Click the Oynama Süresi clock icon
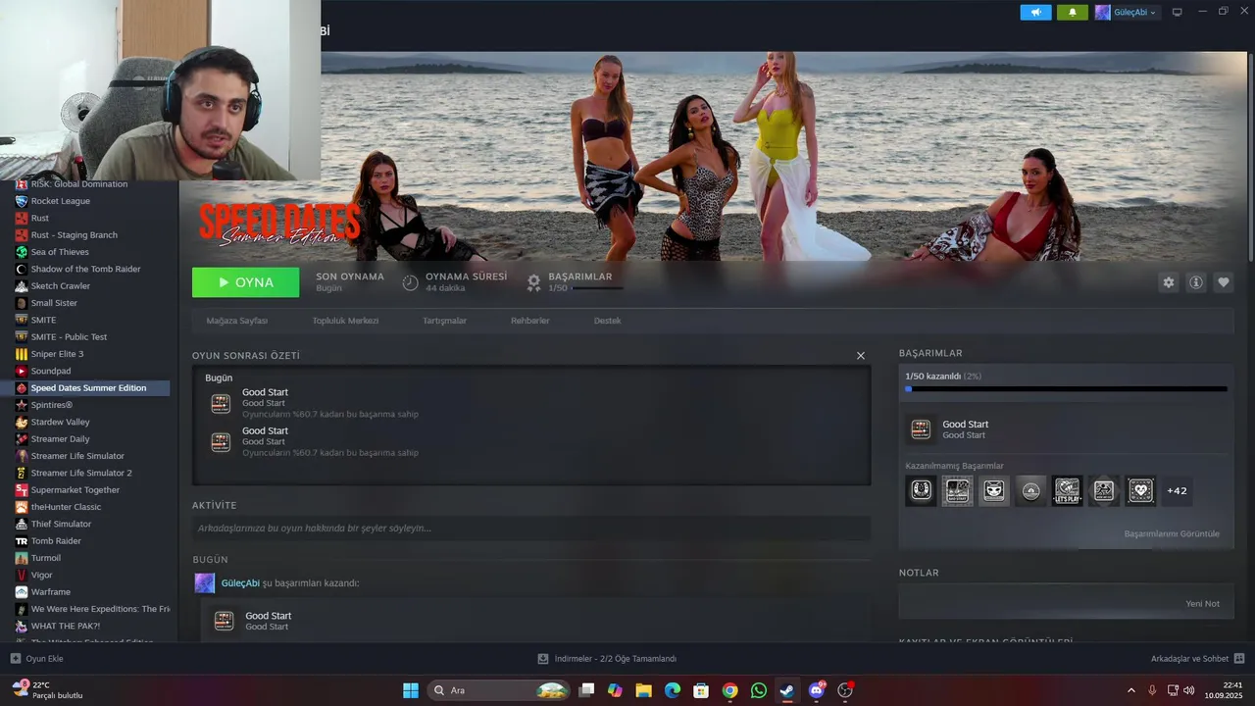The height and width of the screenshot is (706, 1255). click(x=410, y=282)
